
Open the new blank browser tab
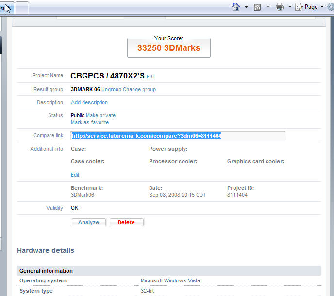tap(22, 8)
